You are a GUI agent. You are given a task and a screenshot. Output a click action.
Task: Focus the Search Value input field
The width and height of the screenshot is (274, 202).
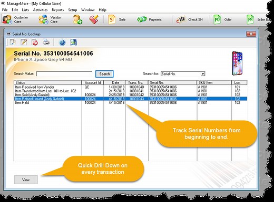tap(64, 73)
